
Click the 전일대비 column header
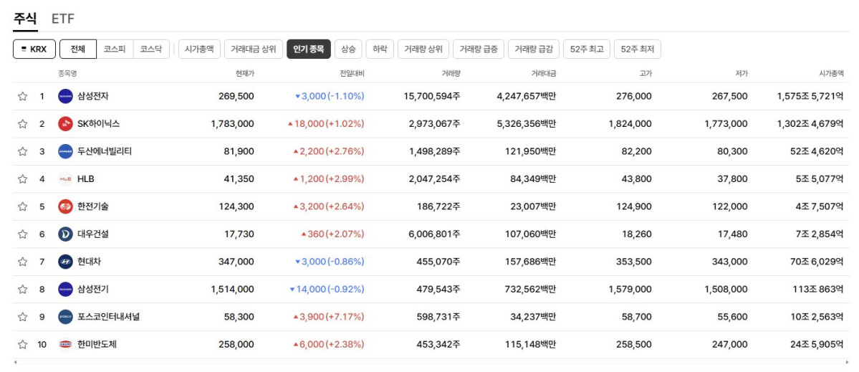click(x=352, y=73)
